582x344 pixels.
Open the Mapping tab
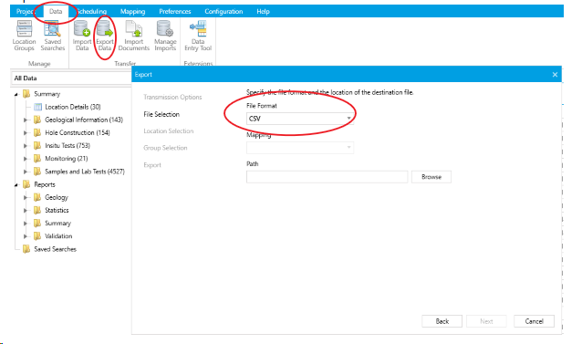(x=132, y=12)
